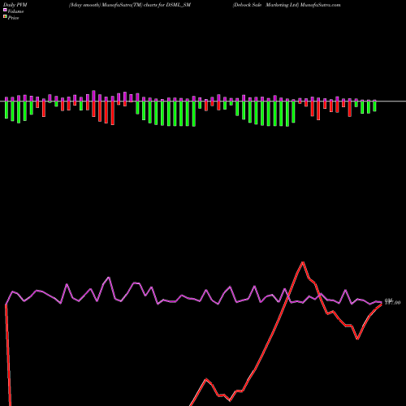
Task: Select the 'Volume' legend label
Action: tap(15, 11)
